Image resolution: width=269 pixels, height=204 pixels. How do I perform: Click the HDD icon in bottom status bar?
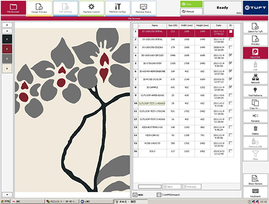135,195
